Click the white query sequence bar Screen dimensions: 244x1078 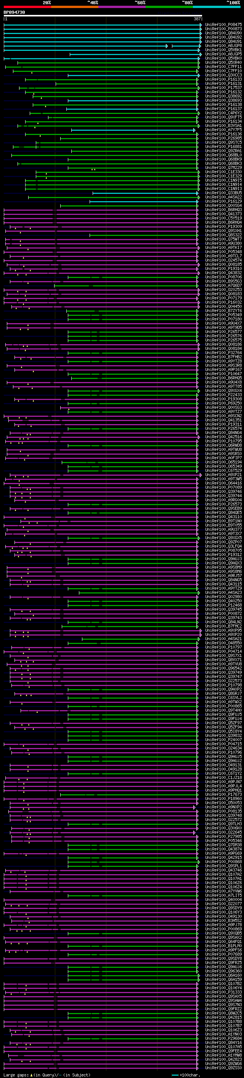click(x=103, y=16)
